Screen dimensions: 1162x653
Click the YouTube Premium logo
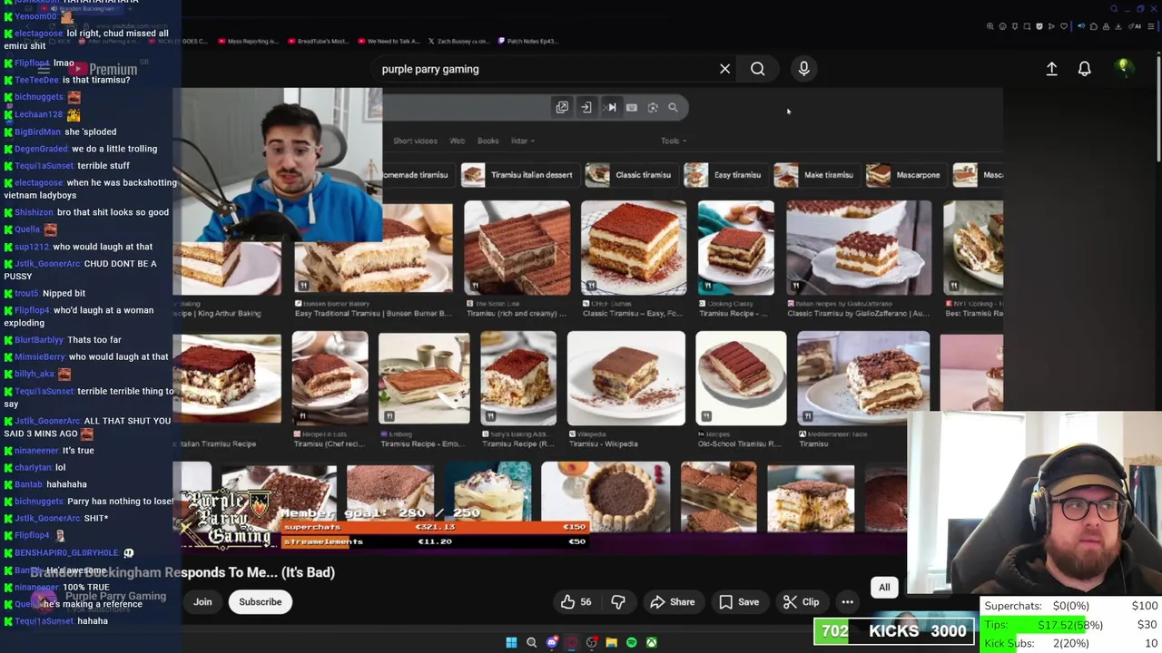tap(104, 69)
